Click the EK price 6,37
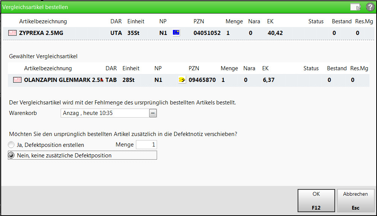 [x=269, y=80]
